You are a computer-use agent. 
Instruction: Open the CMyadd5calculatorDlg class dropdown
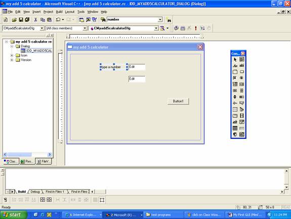point(42,28)
